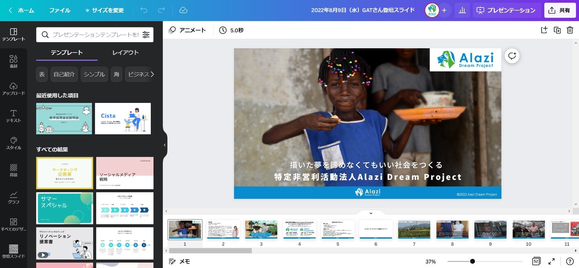Choose the リノベーション提案書 template

[x=65, y=243]
